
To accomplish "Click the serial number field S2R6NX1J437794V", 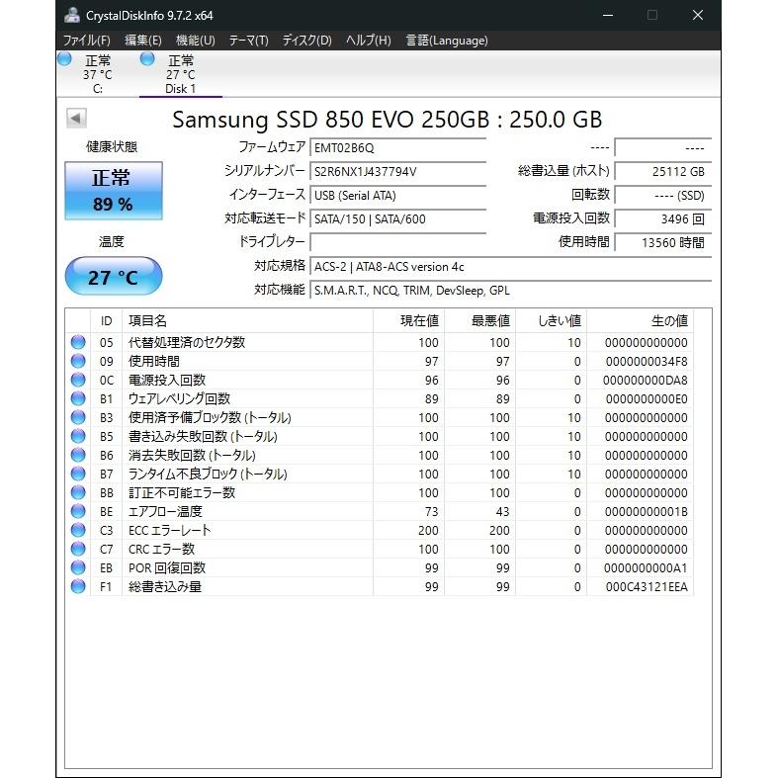I will (398, 172).
